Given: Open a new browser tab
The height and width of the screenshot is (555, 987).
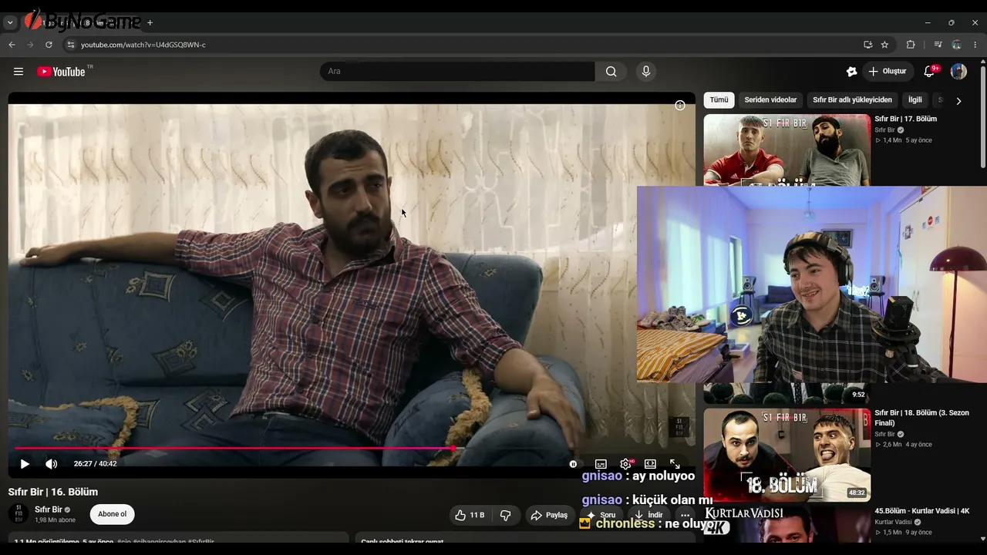Looking at the screenshot, I should (x=150, y=22).
